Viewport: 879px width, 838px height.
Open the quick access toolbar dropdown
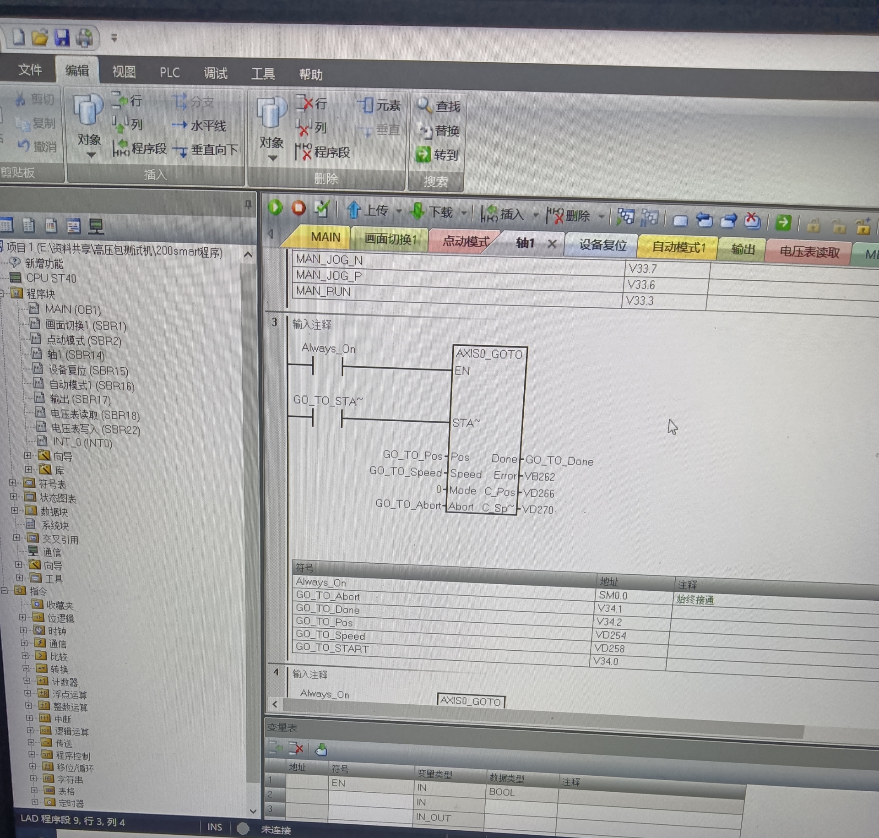[x=114, y=38]
